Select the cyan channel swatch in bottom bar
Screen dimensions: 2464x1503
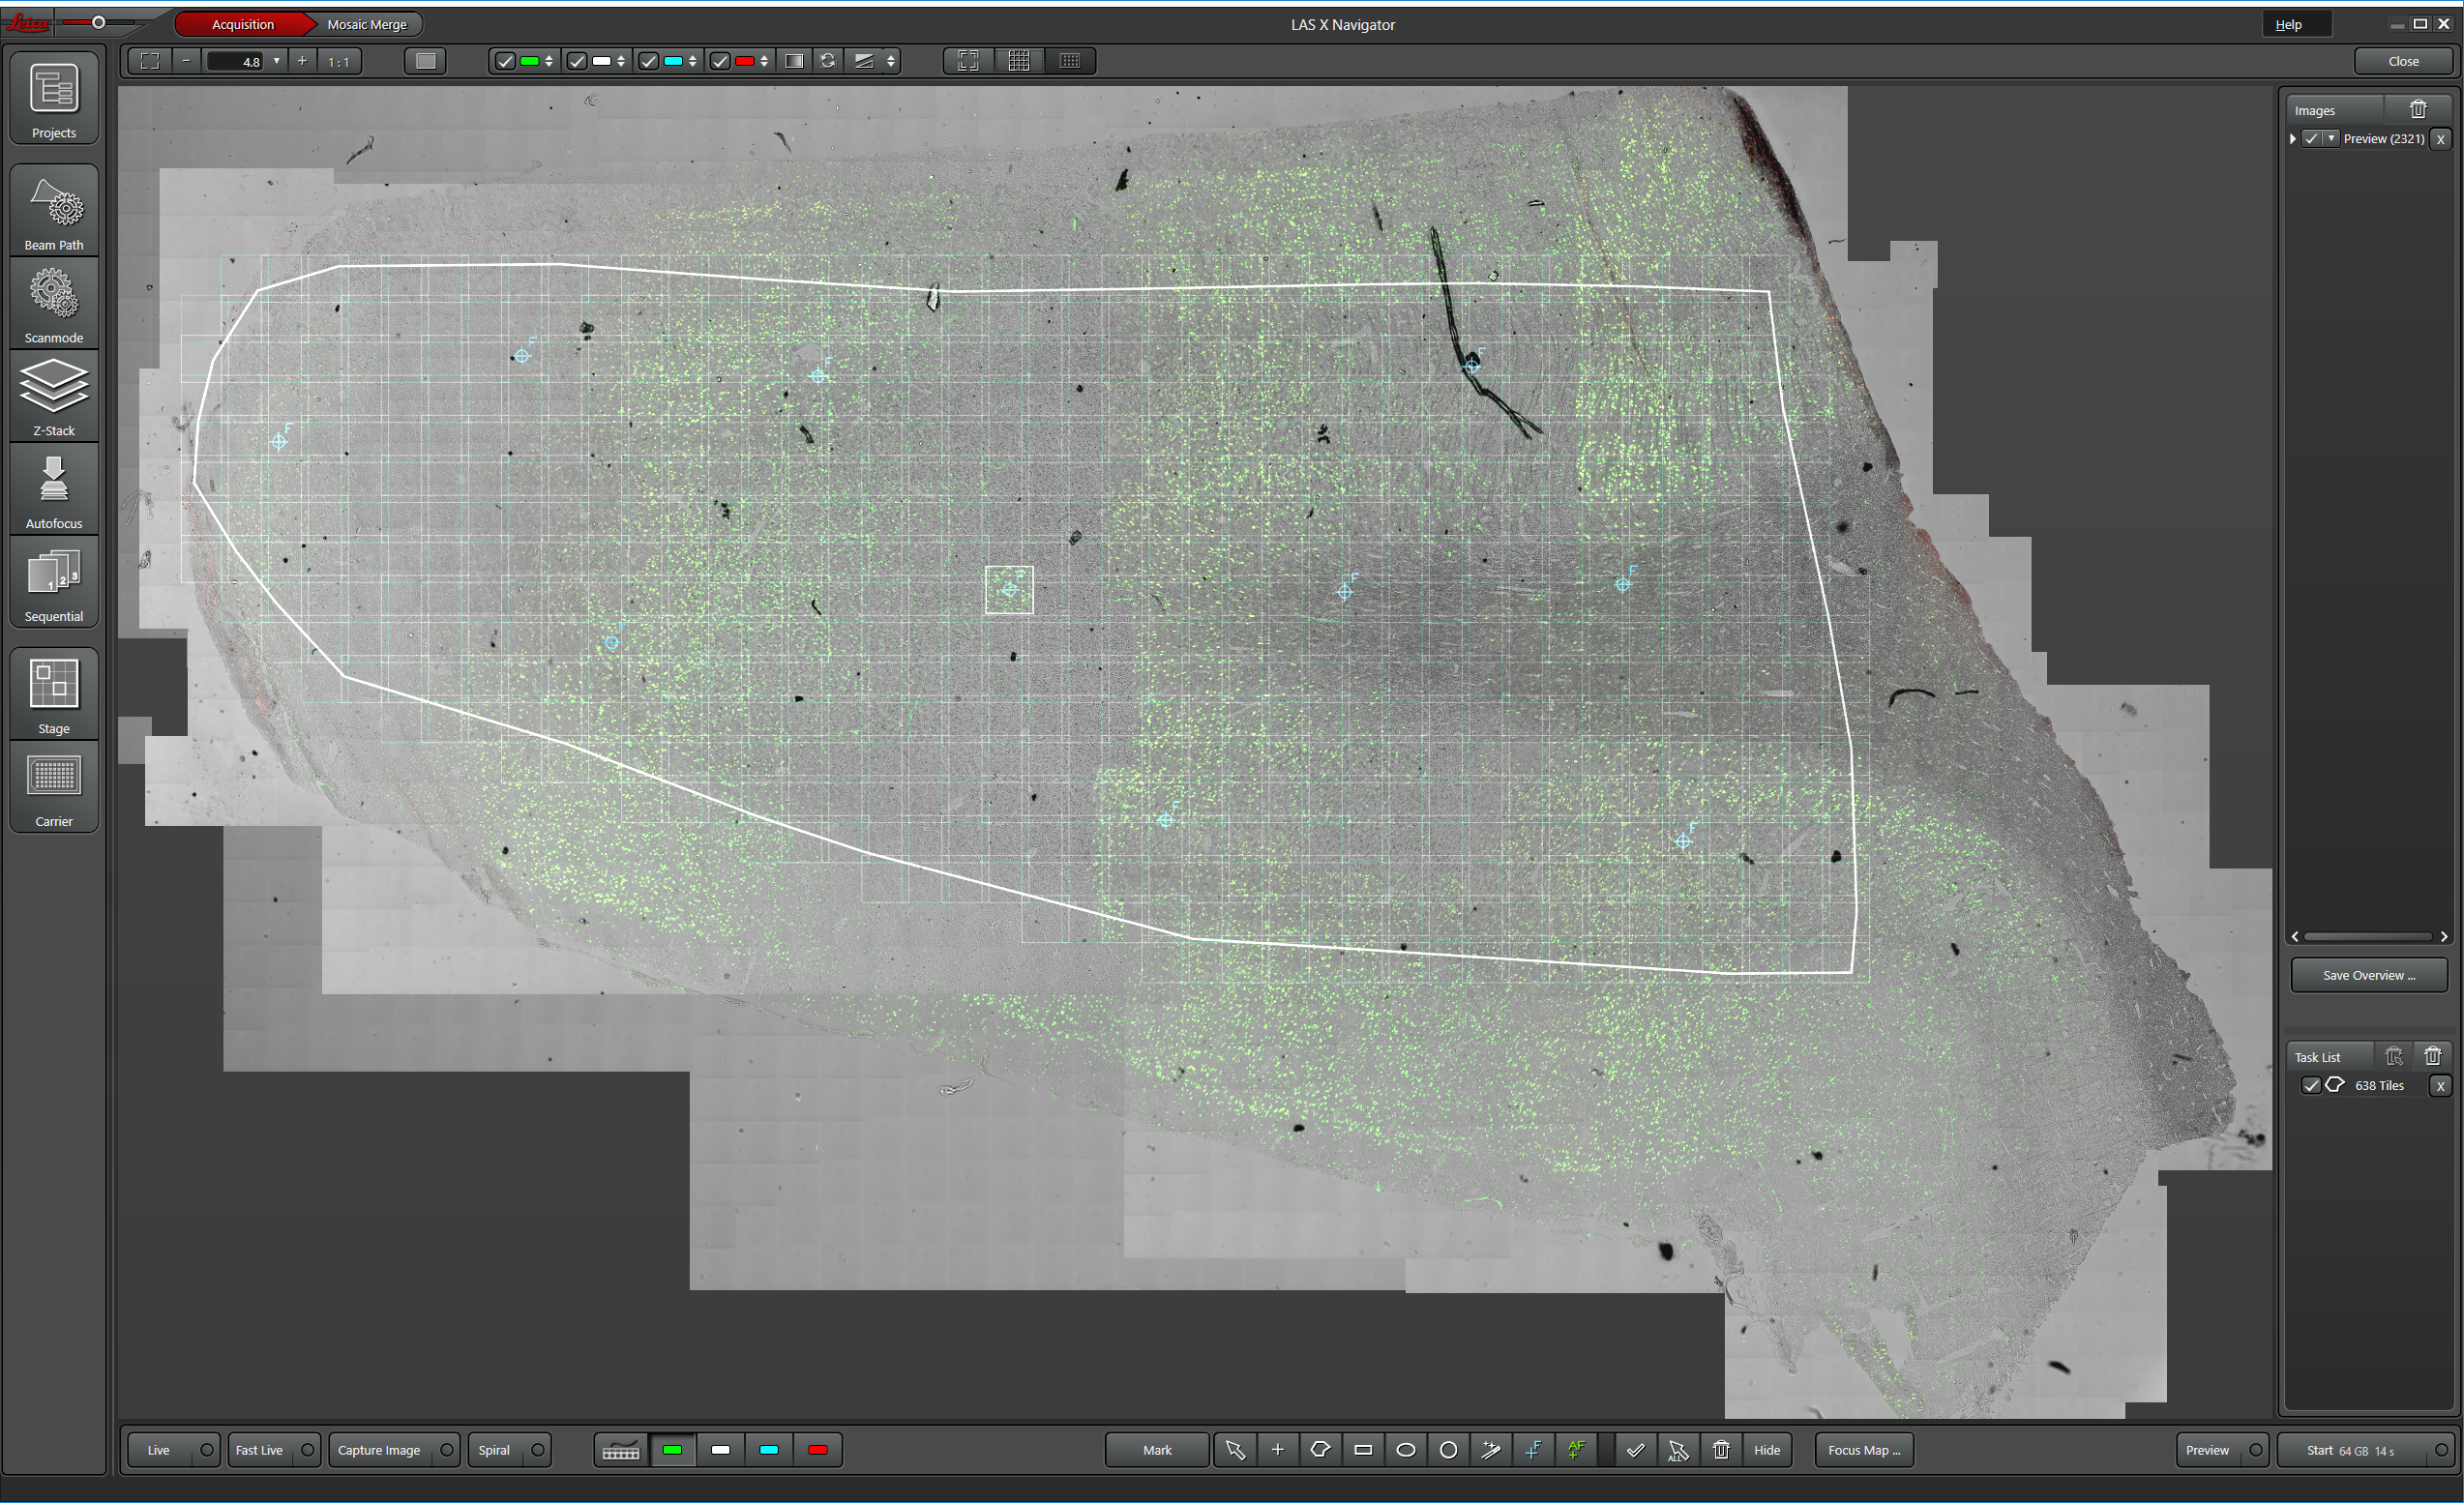tap(769, 1449)
